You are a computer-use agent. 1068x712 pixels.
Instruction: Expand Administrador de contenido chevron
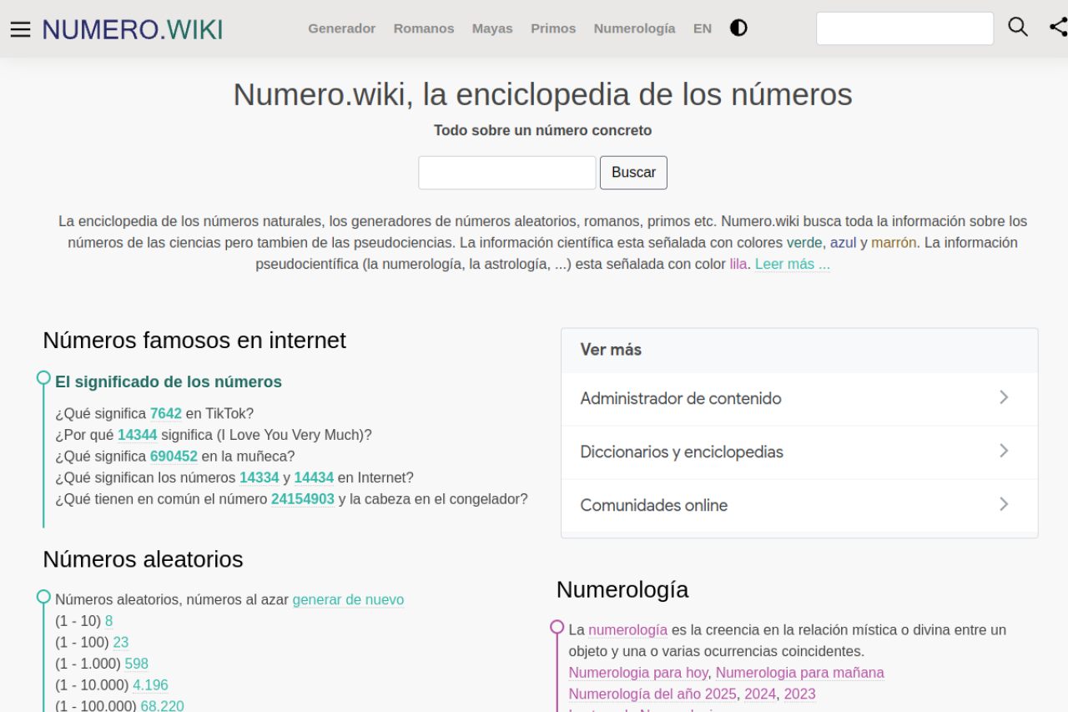1004,397
